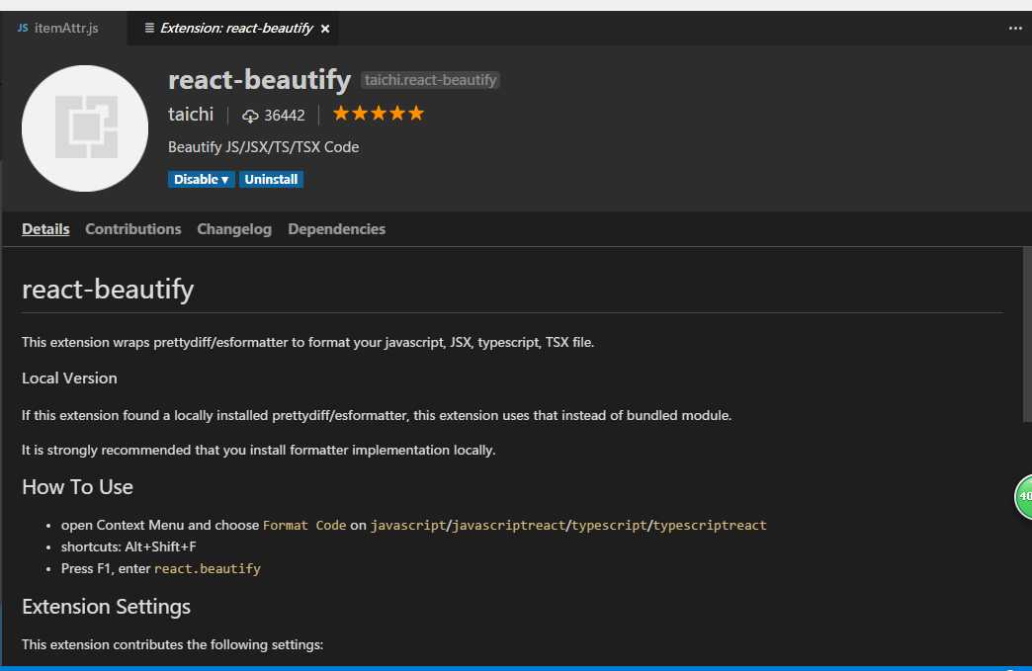The height and width of the screenshot is (671, 1032).
Task: Click the five-star rating
Action: coord(379,114)
